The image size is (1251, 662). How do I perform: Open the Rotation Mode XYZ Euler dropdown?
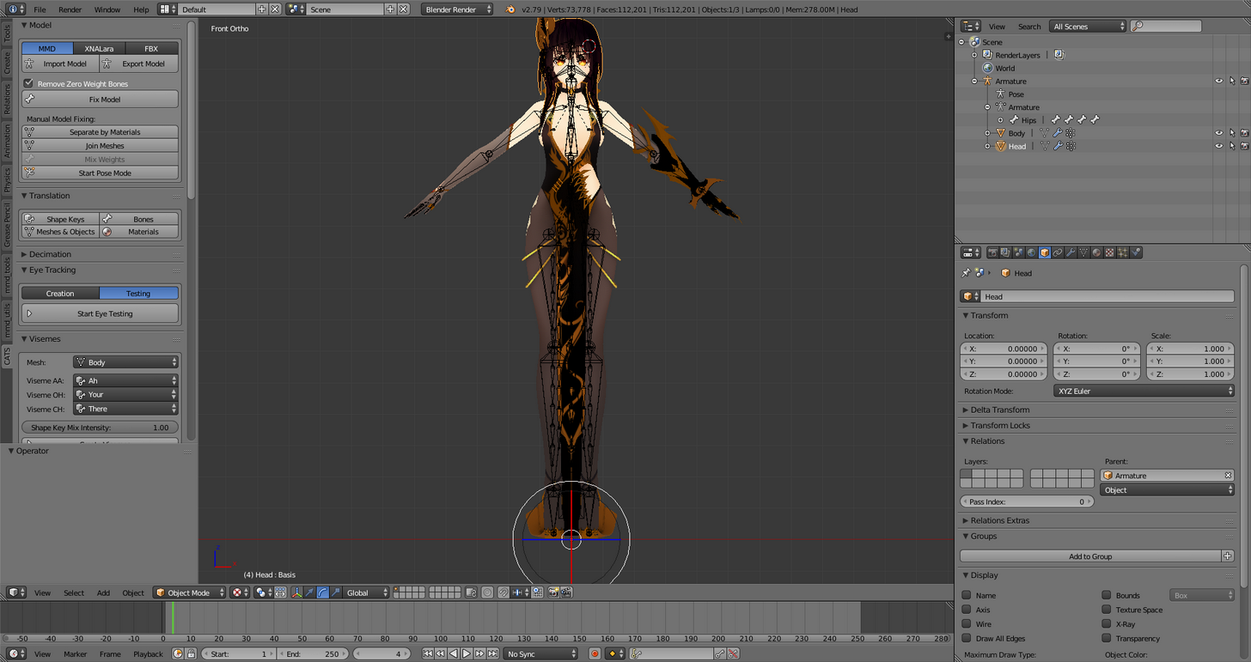coord(1144,391)
